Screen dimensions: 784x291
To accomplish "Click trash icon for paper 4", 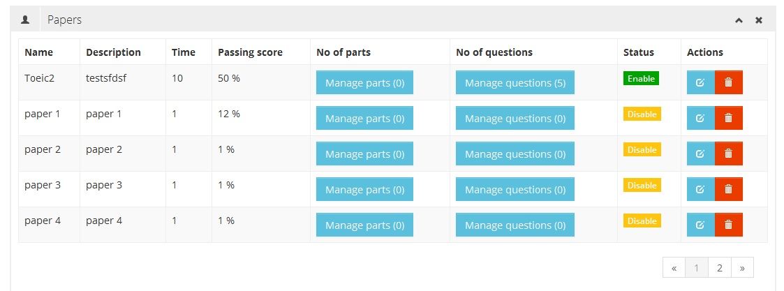I will tap(728, 225).
